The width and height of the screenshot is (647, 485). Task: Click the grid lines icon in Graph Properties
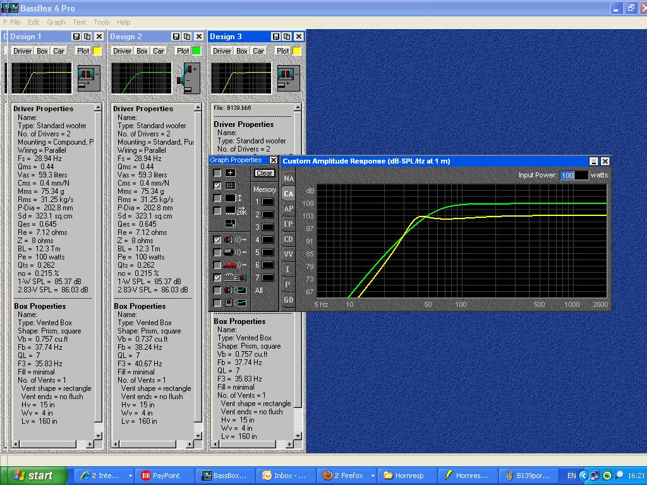click(x=230, y=186)
